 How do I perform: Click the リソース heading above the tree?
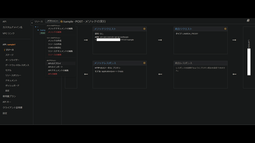click(39, 21)
